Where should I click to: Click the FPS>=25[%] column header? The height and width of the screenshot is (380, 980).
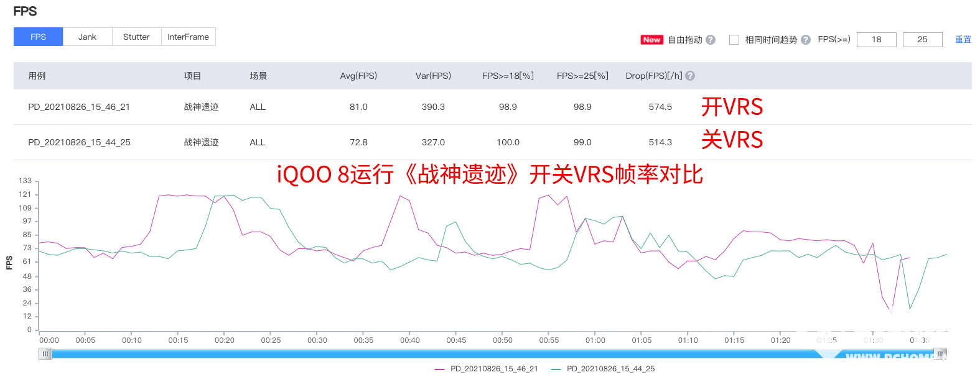click(x=582, y=76)
